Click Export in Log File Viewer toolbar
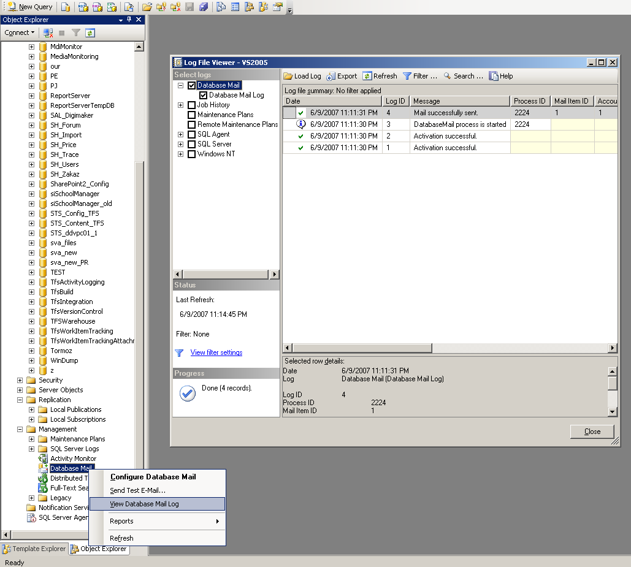This screenshot has height=567, width=631. [342, 76]
